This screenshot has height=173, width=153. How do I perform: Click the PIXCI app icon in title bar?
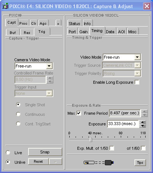(x=6, y=6)
